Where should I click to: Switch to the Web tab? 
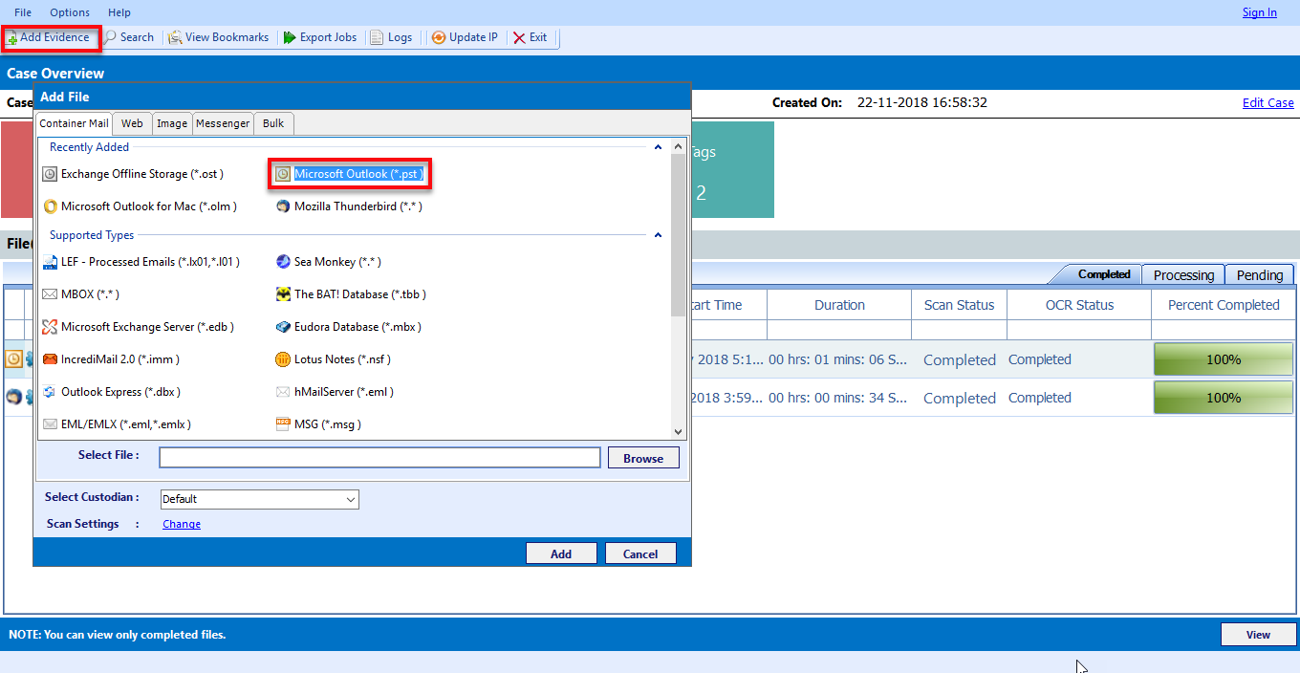tap(132, 123)
